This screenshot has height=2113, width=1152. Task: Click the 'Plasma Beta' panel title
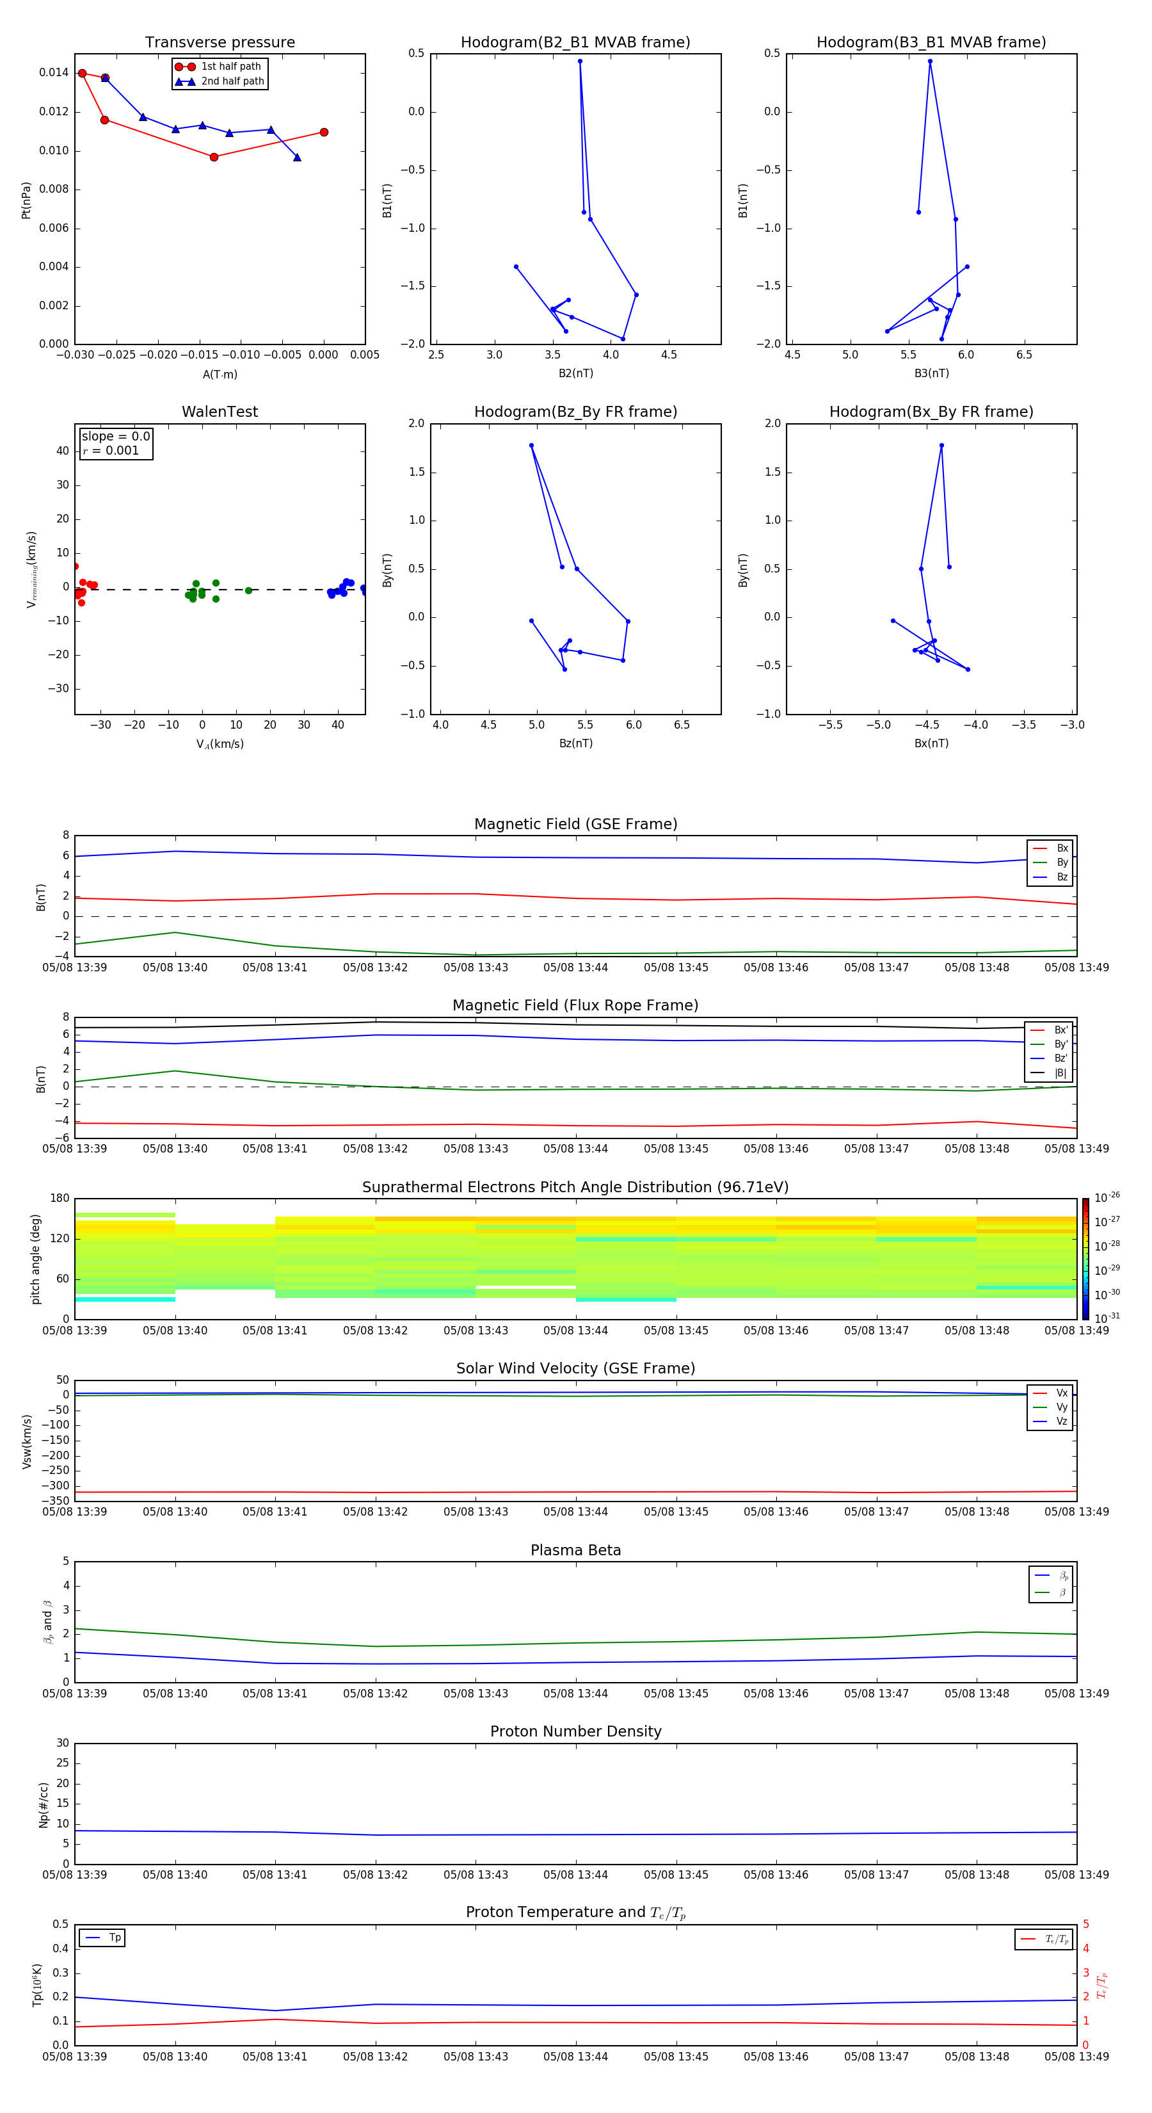tap(575, 1550)
